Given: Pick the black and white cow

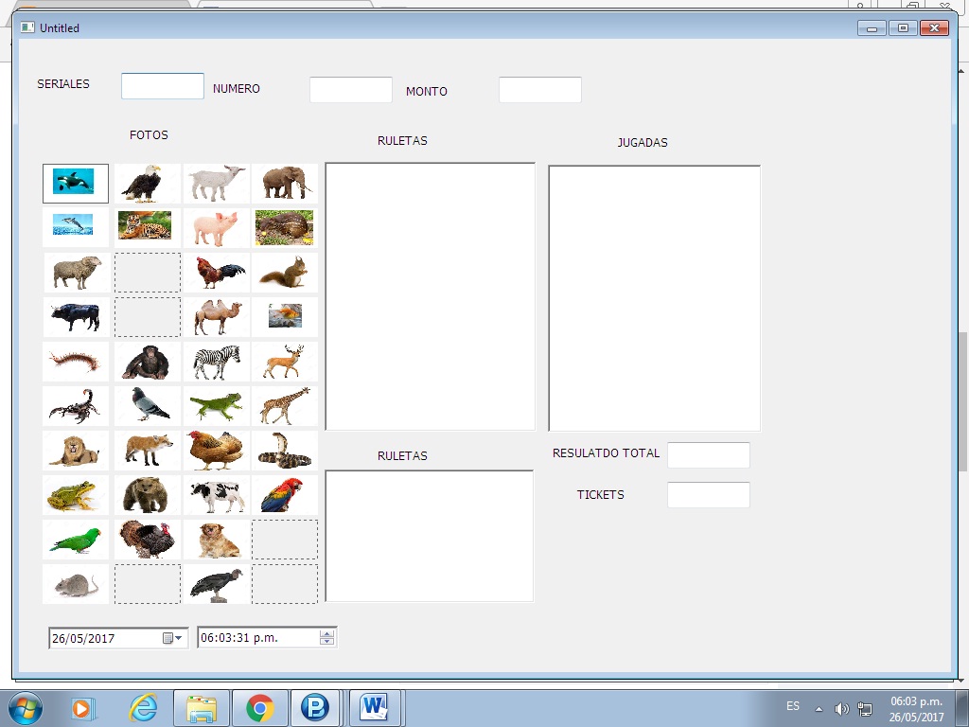Looking at the screenshot, I should pos(217,494).
